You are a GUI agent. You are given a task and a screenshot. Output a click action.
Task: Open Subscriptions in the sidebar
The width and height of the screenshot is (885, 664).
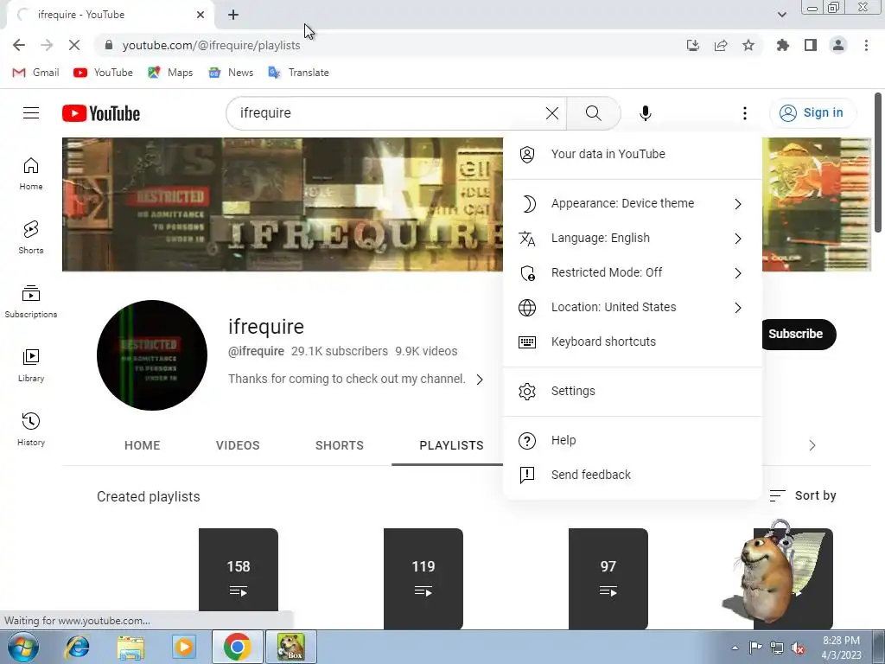pyautogui.click(x=31, y=301)
